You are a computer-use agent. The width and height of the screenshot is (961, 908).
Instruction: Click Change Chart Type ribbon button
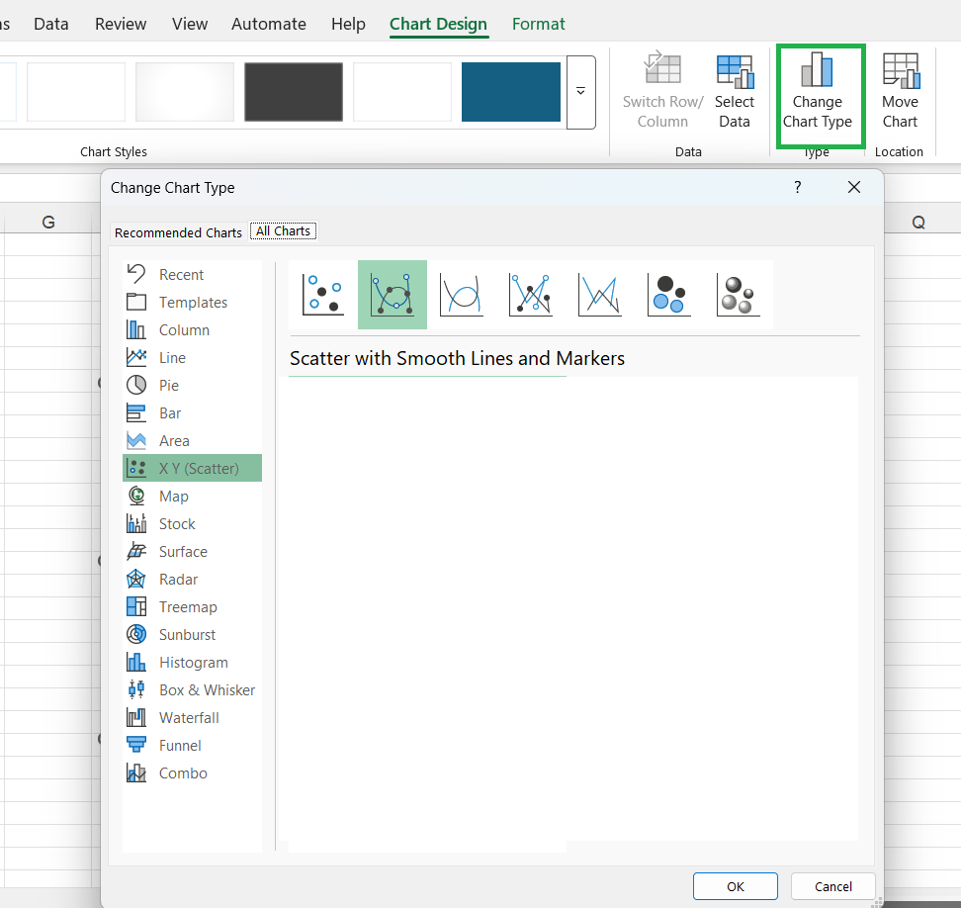pyautogui.click(x=818, y=91)
